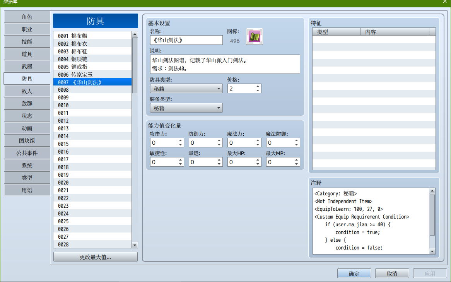The image size is (451, 282).
Task: Open the 装备类型 dropdown
Action: tap(186, 108)
